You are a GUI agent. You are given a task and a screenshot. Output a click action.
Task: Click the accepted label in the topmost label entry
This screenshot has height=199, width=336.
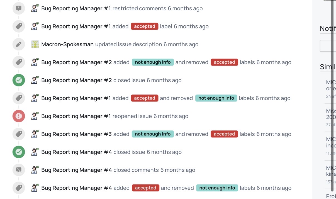point(144,26)
